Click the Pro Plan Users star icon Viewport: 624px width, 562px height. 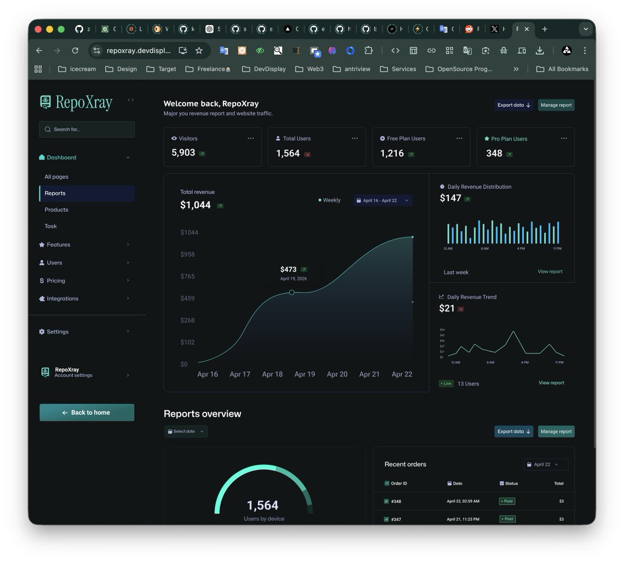[487, 139]
